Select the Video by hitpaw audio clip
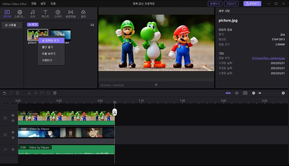 click(66, 149)
